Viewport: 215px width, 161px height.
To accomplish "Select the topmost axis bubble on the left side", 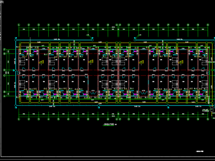I will [x=4, y=50].
